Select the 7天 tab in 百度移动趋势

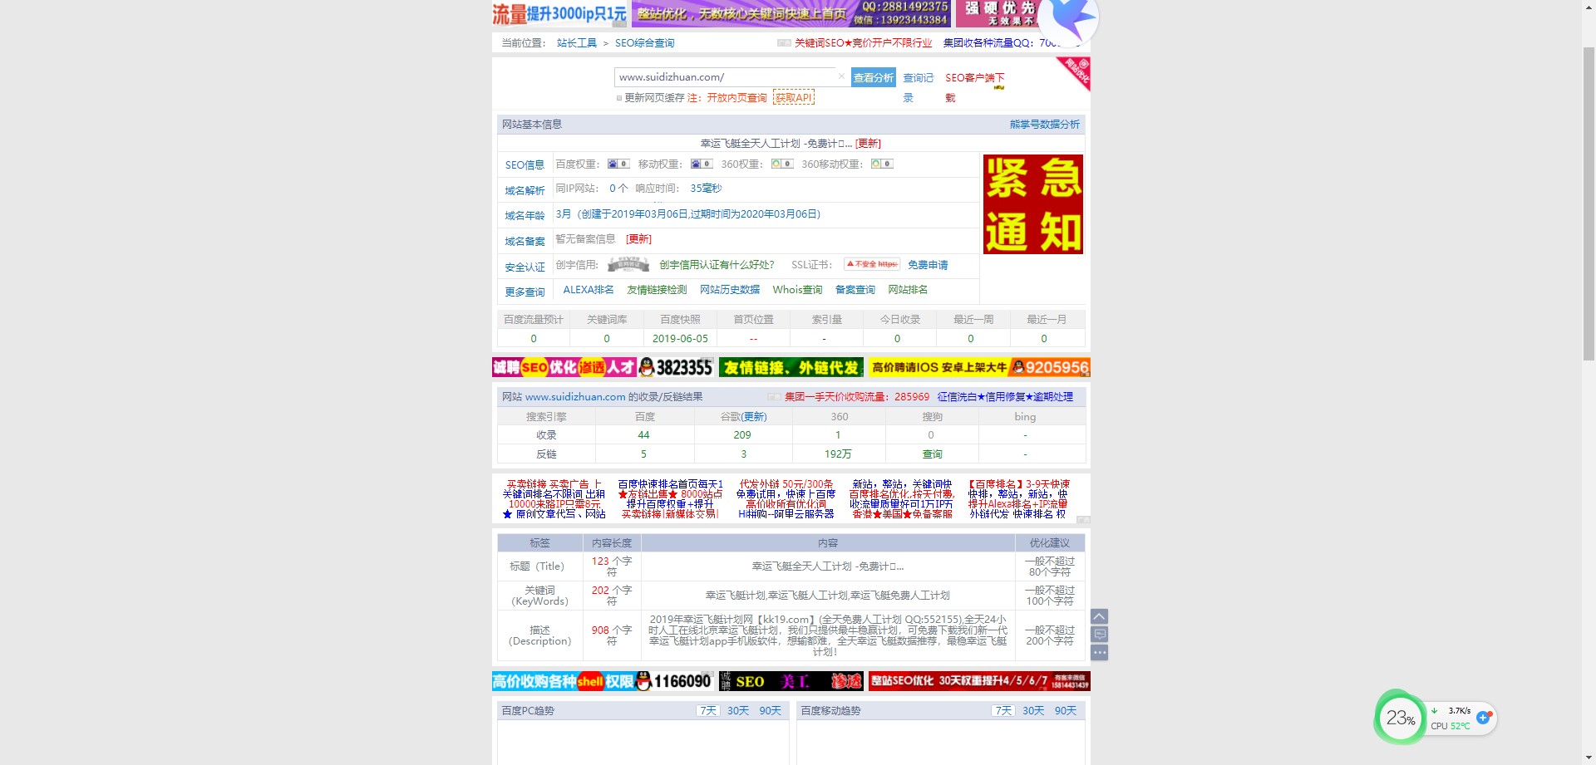point(1003,710)
